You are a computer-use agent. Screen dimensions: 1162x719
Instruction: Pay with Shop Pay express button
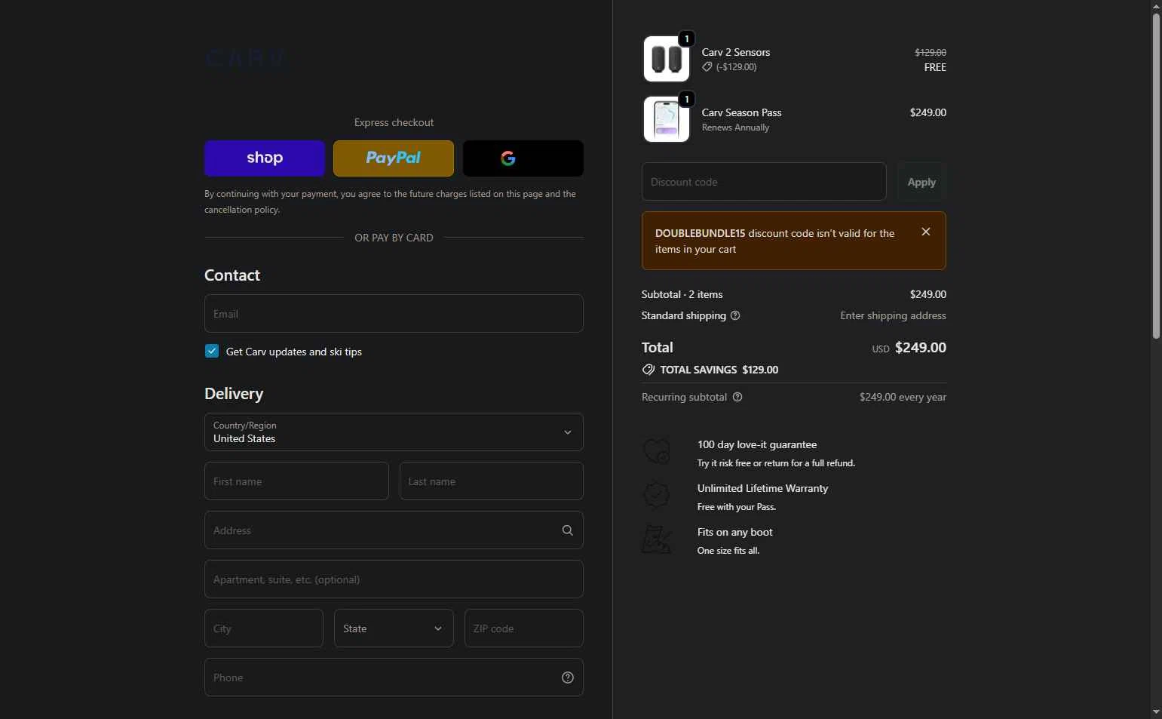[265, 158]
